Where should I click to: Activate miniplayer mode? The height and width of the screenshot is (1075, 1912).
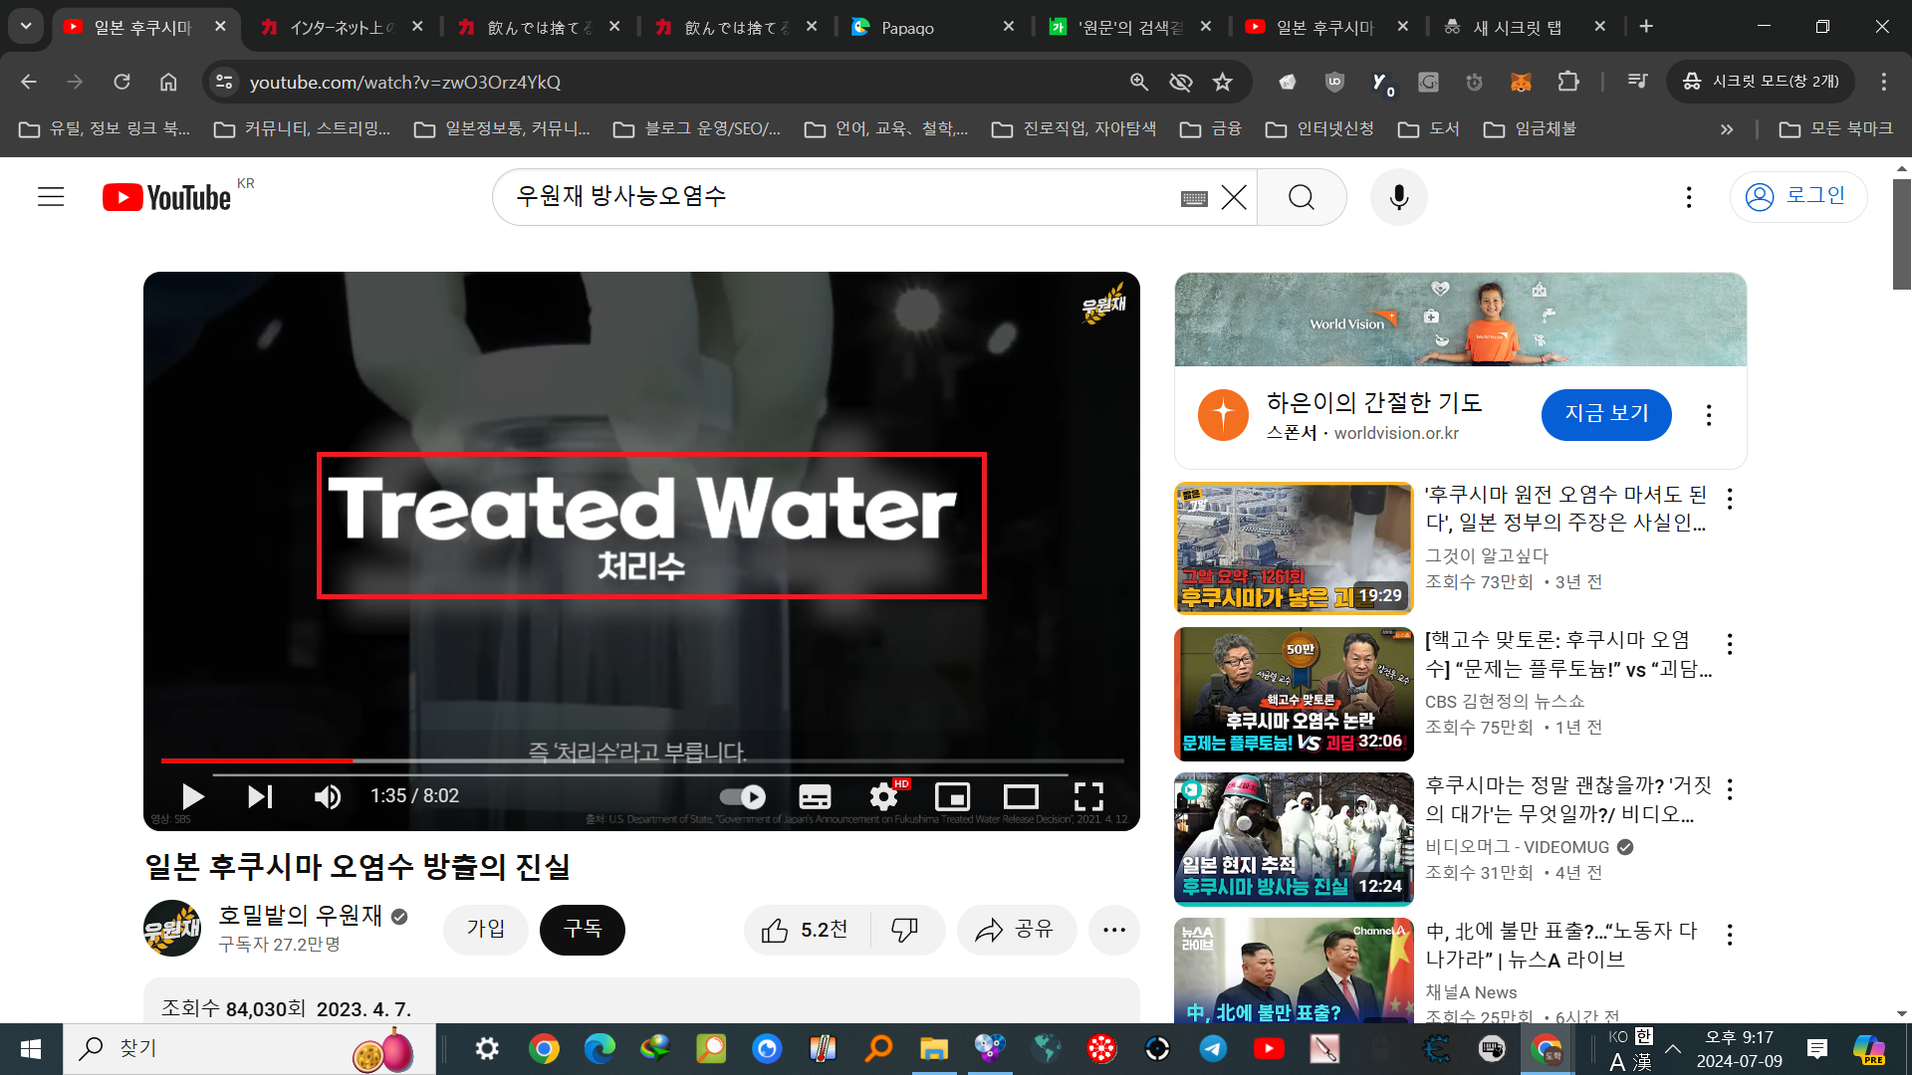click(952, 796)
